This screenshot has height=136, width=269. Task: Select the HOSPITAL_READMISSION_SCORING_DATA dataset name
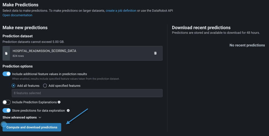(44, 51)
